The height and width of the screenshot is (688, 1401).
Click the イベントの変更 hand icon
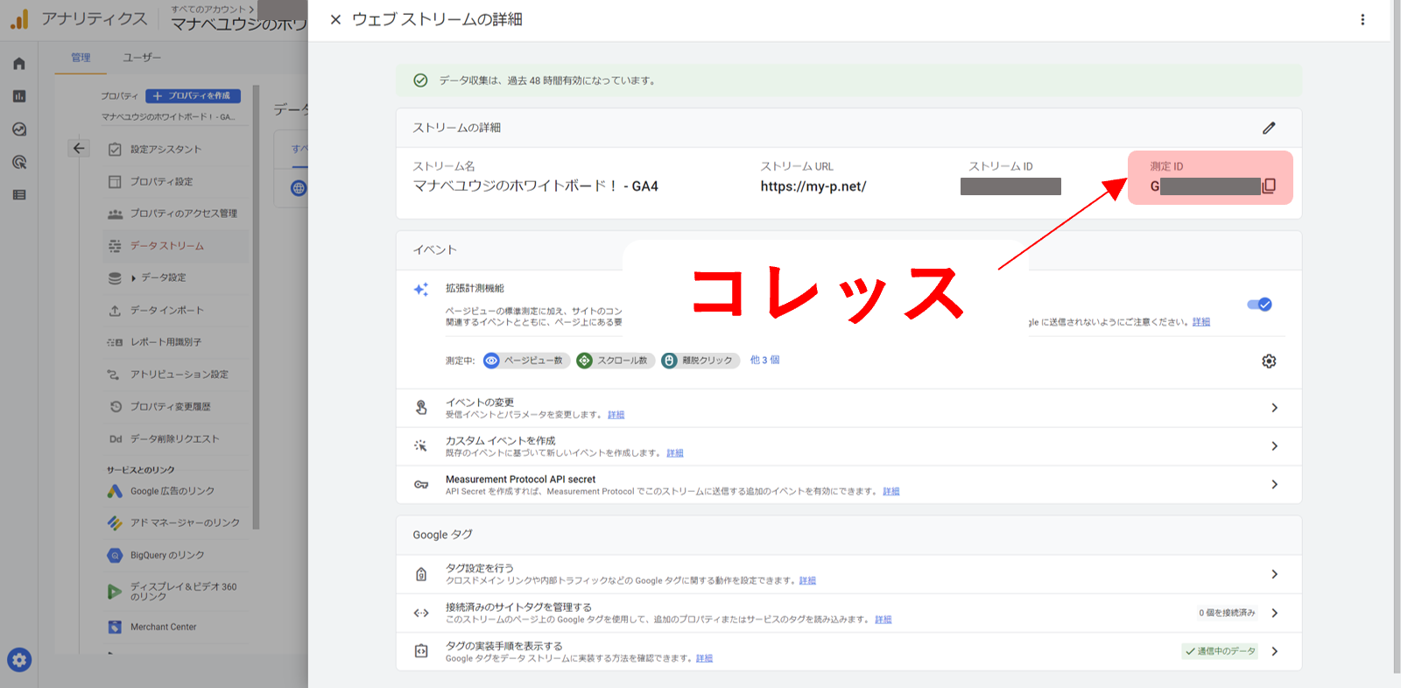(x=421, y=408)
